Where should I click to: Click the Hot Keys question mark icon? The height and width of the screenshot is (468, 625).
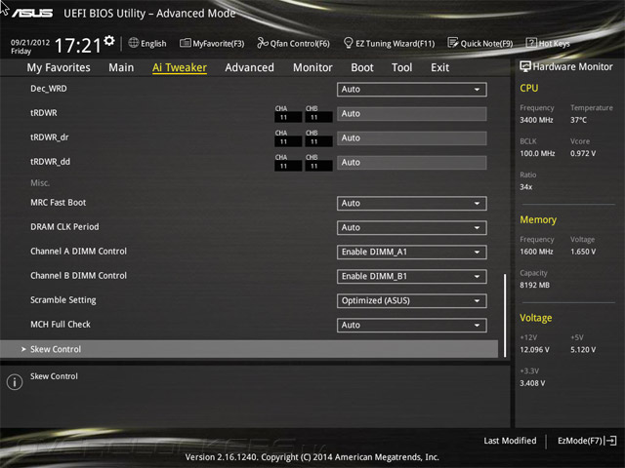tap(531, 43)
